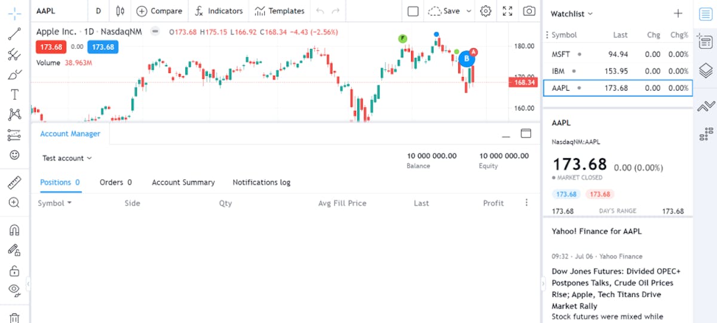
Task: Open the Indicators dialog
Action: click(x=219, y=11)
